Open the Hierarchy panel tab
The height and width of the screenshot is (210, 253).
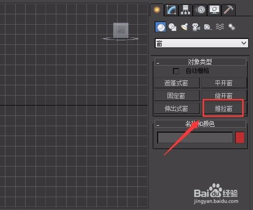coord(186,10)
